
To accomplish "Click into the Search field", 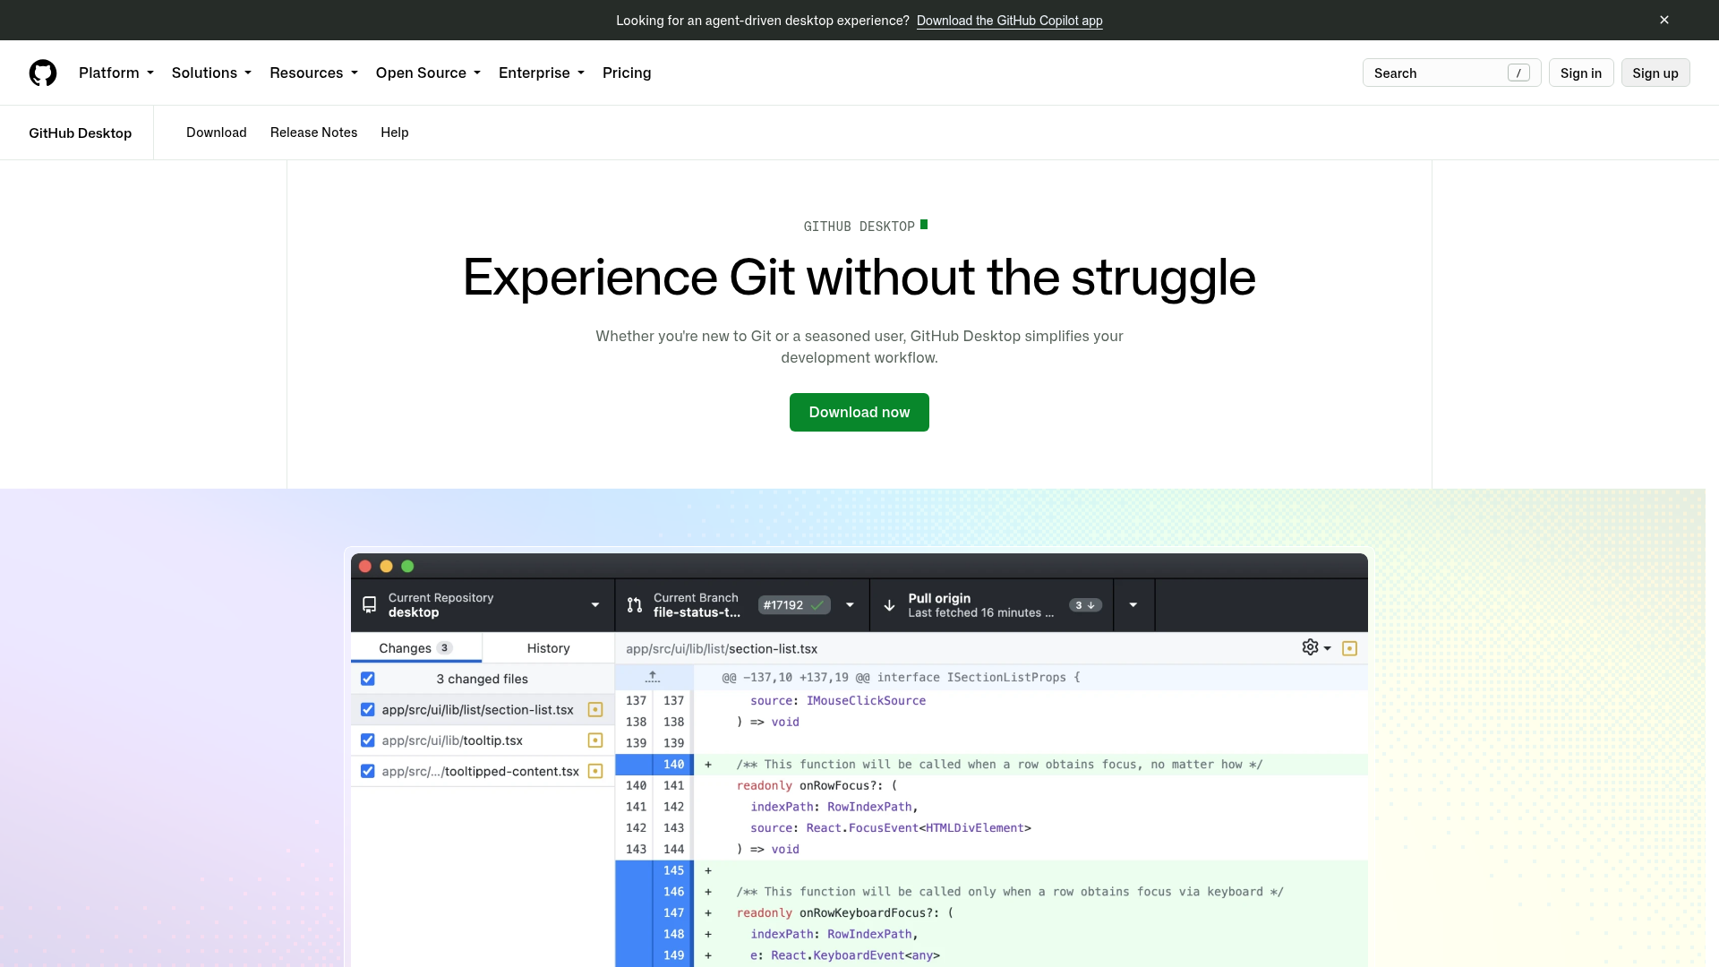I will click(x=1451, y=73).
